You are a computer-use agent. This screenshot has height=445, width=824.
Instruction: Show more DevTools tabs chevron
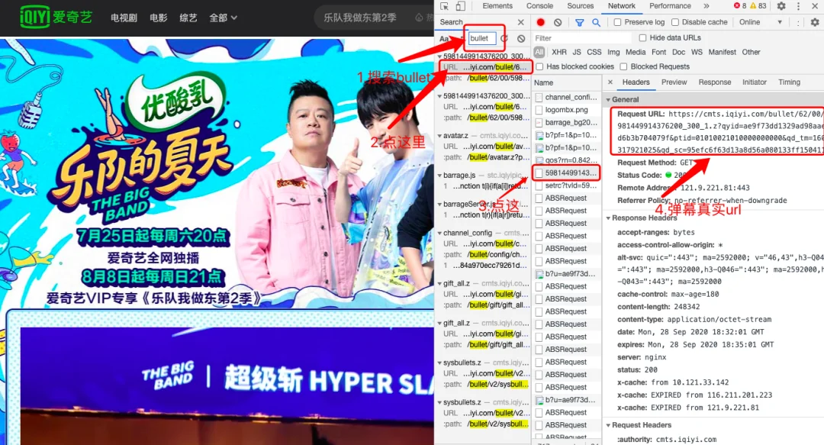click(707, 6)
